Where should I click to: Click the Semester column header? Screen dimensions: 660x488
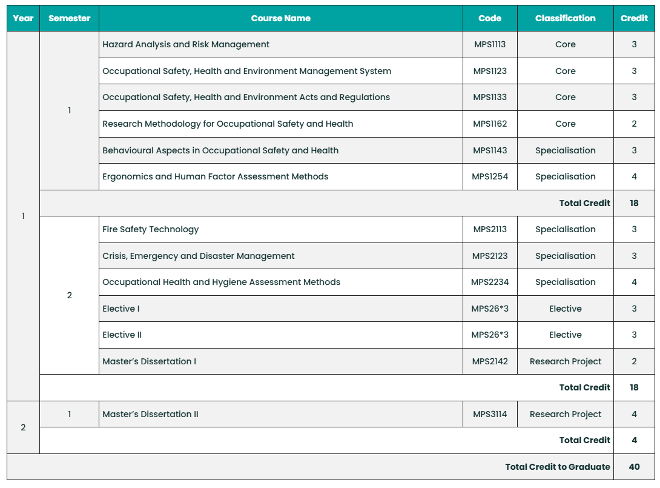click(69, 18)
